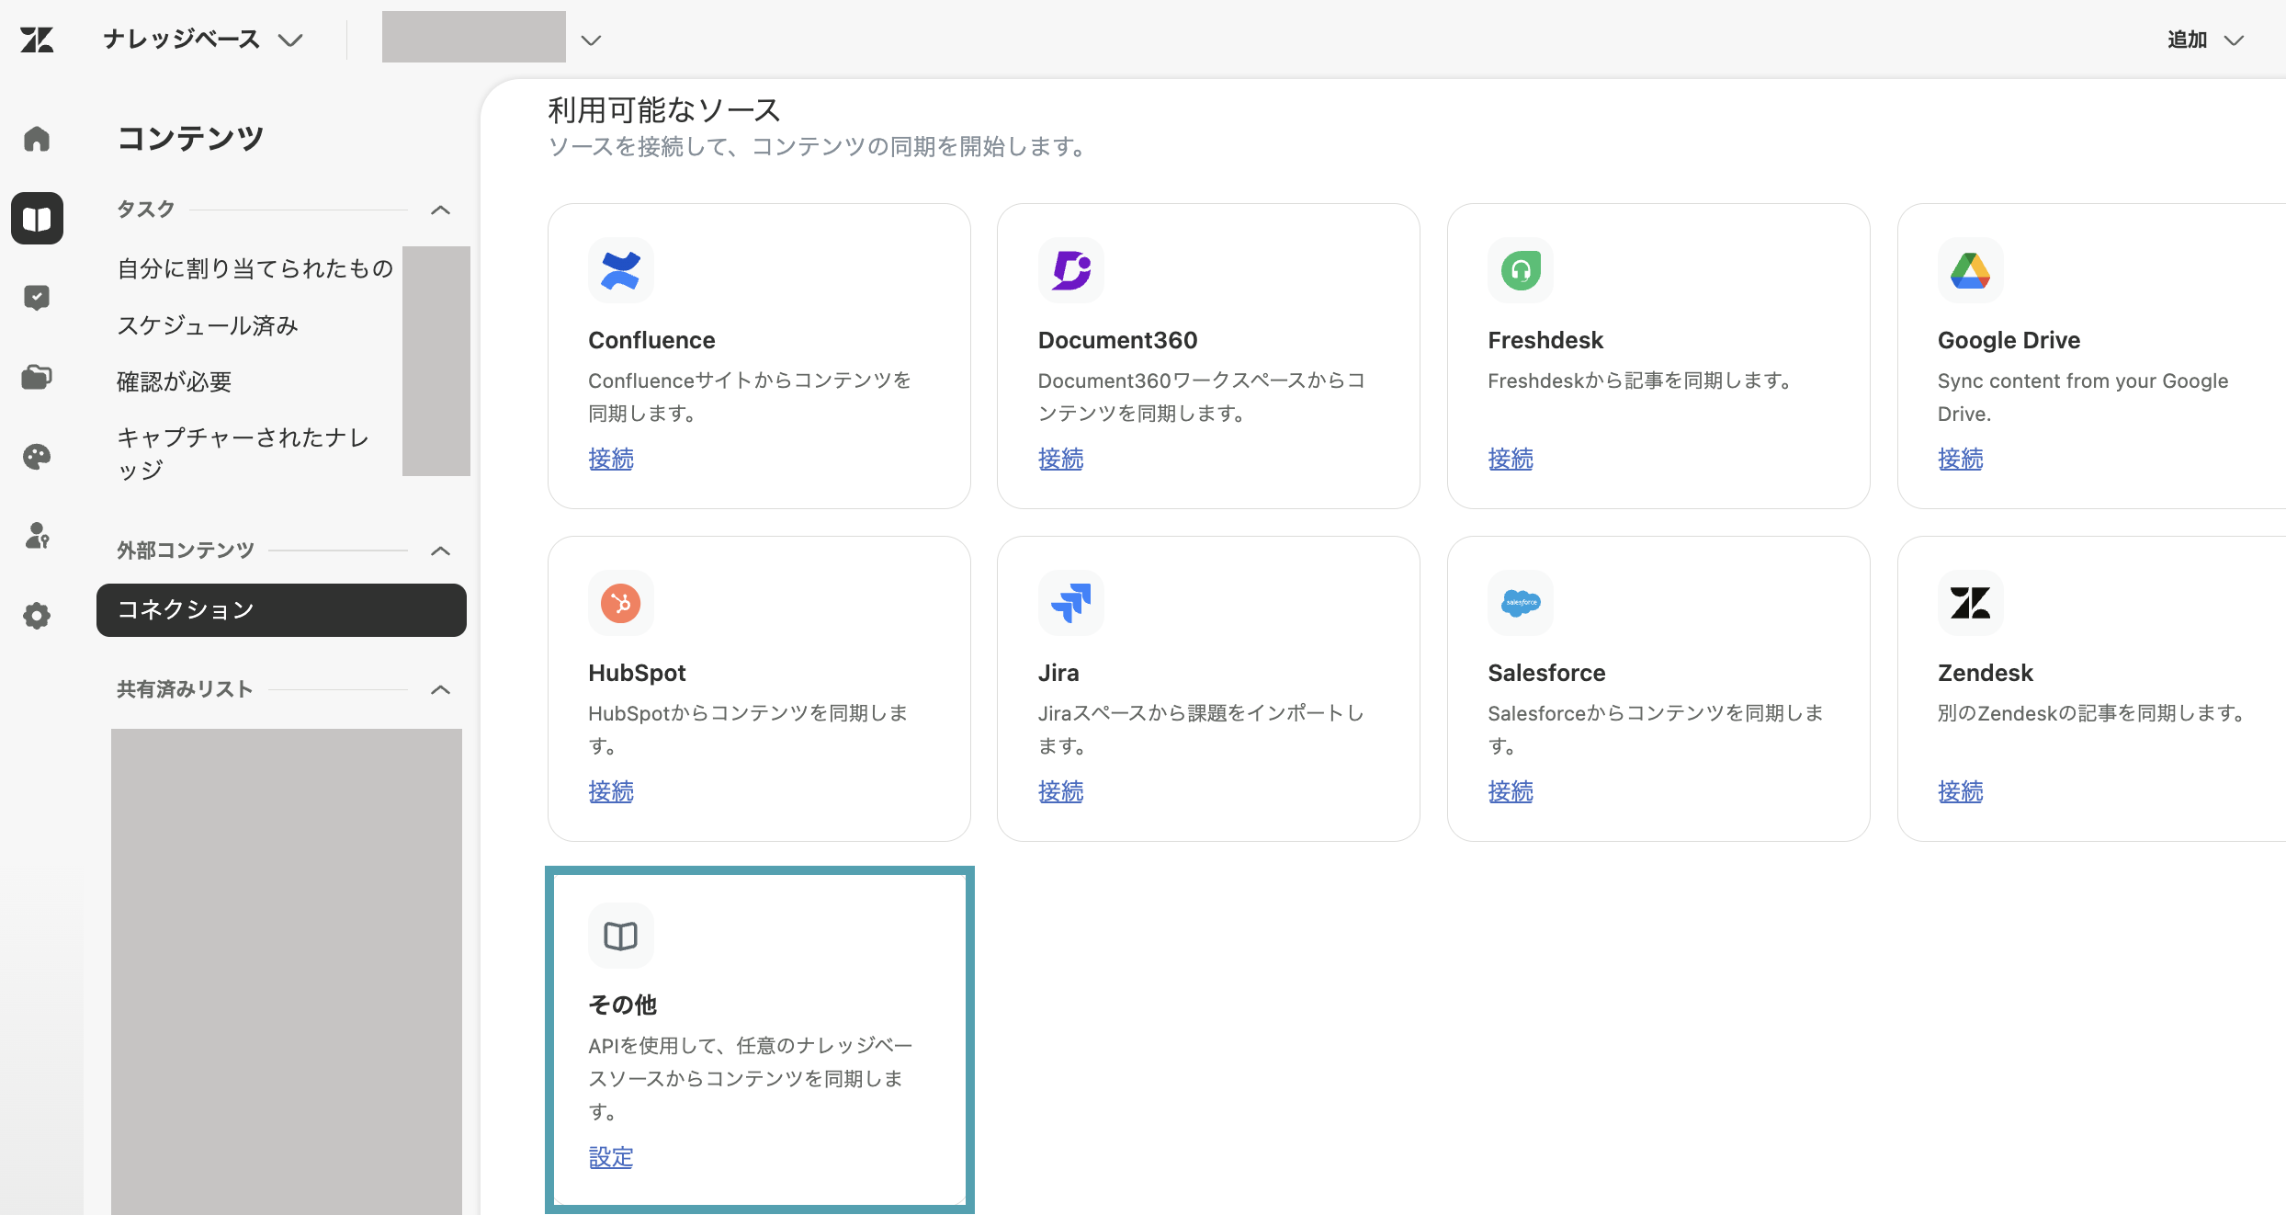Open the gear settings sidebar icon
This screenshot has height=1215, width=2286.
click(x=37, y=616)
